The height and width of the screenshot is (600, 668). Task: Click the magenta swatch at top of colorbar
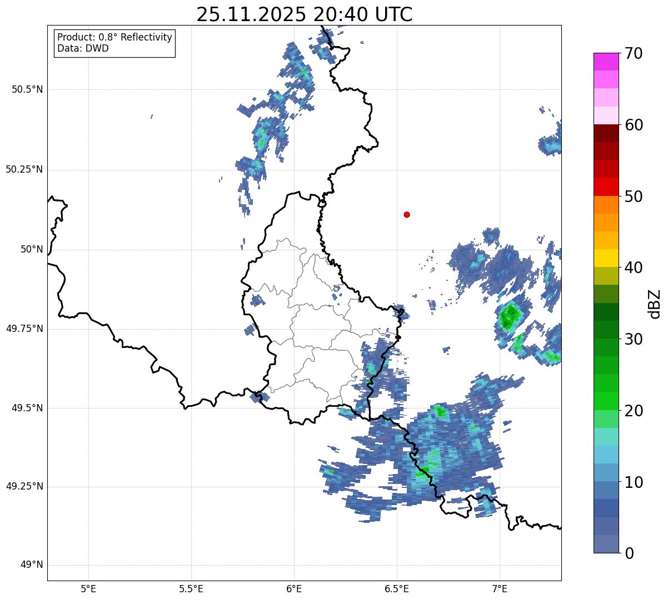click(x=606, y=62)
